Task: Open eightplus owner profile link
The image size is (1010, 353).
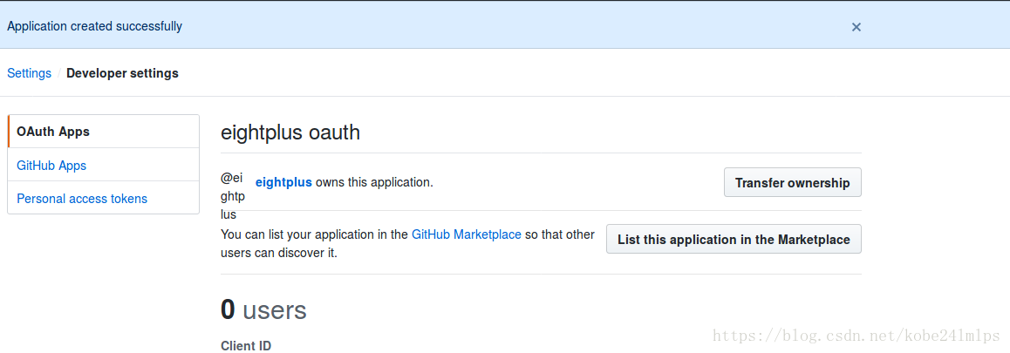Action: coord(283,182)
